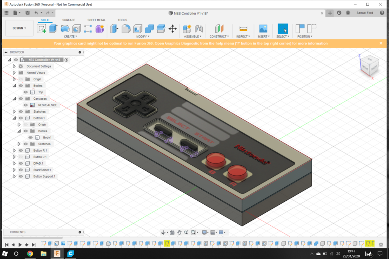Screen dimensions: 389x259
Task: Select the Fillet tool icon
Action: (126, 29)
